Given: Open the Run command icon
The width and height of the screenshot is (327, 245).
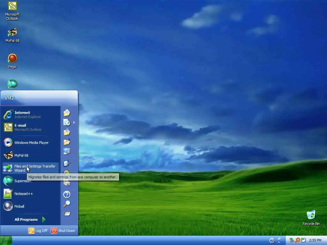Looking at the screenshot, I should click(x=67, y=214).
